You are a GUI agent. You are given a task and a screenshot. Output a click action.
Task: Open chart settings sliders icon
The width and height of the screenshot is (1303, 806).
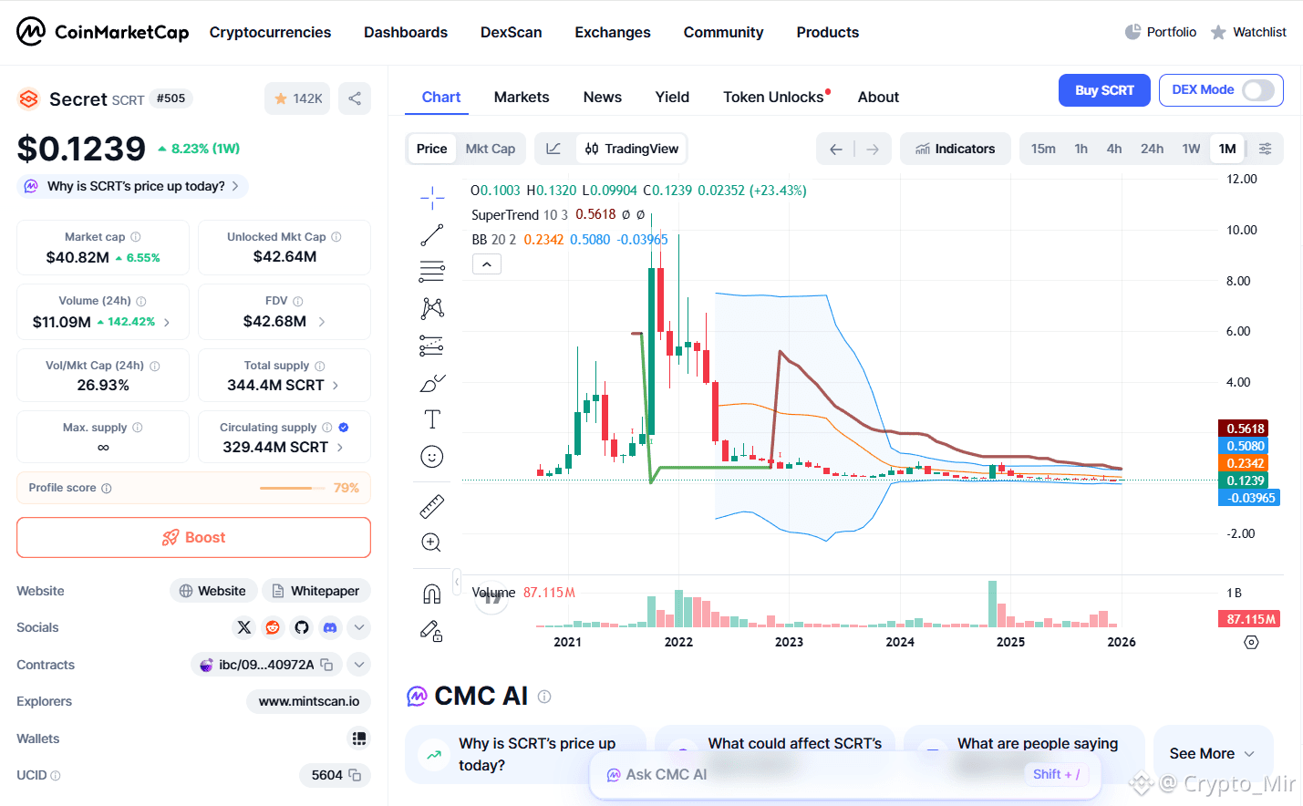(1265, 149)
